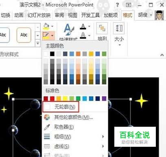
Task: Click the dashed lines icon
Action: coord(47,146)
